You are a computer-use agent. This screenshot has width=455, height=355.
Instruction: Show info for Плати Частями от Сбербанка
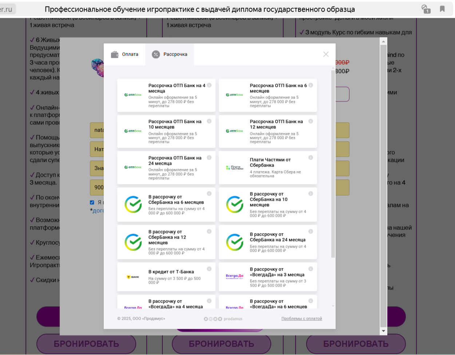pyautogui.click(x=310, y=157)
